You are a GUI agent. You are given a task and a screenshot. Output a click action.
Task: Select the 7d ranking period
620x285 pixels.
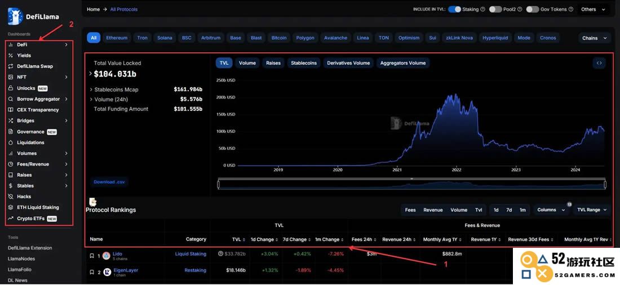coord(509,210)
